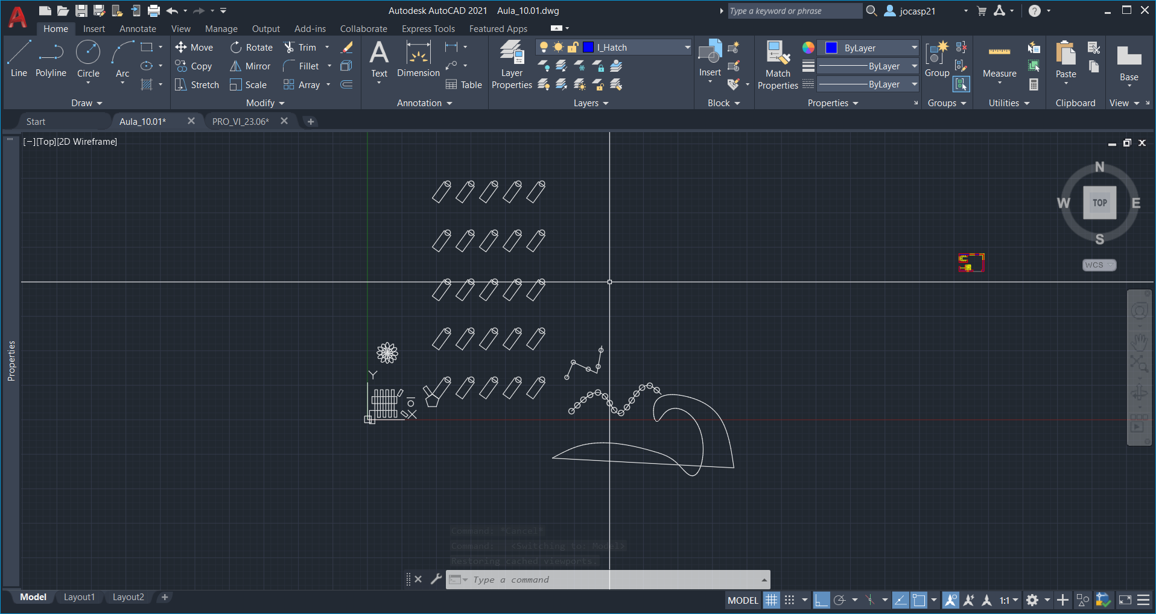Open the Express Tools ribbon tab

[428, 28]
